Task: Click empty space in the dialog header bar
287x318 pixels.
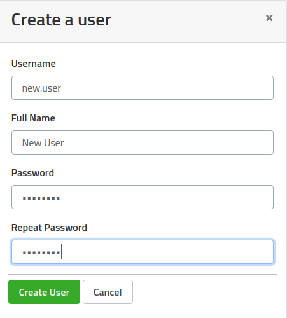Action: click(186, 21)
